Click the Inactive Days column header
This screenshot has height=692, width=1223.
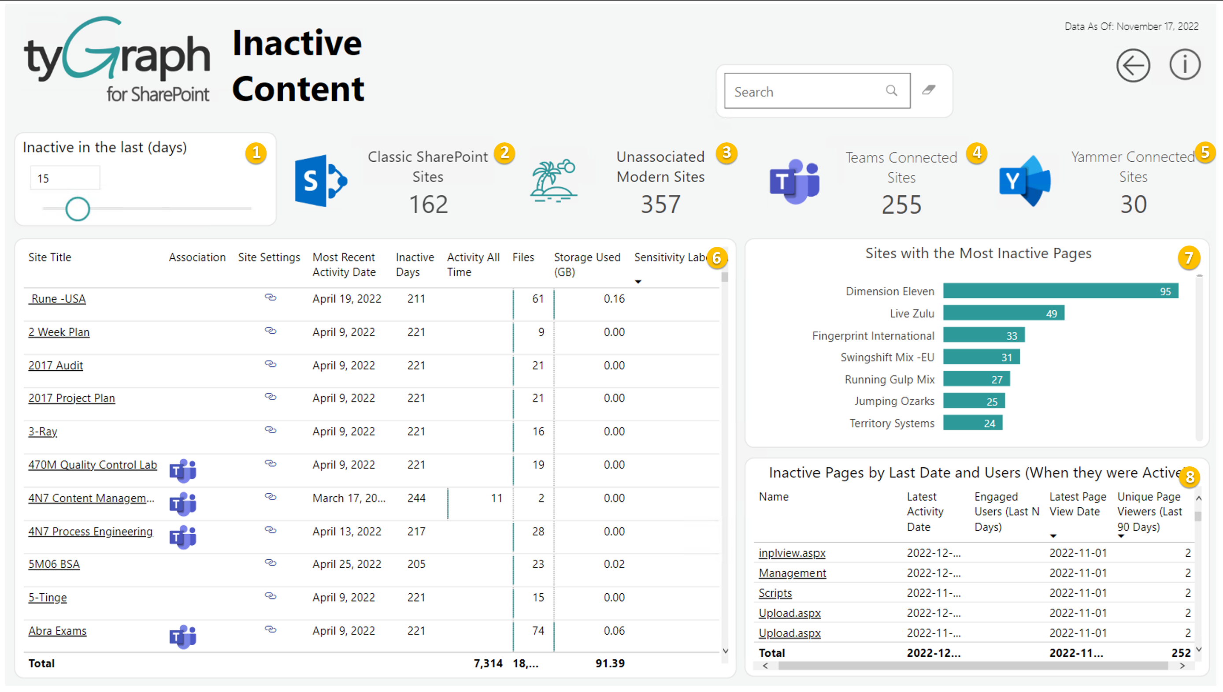point(414,264)
